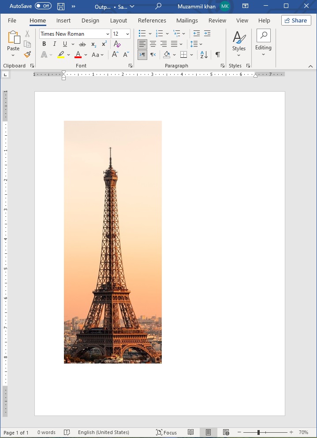The width and height of the screenshot is (317, 438).
Task: Click the Clear All Formatting icon
Action: pyautogui.click(x=117, y=44)
